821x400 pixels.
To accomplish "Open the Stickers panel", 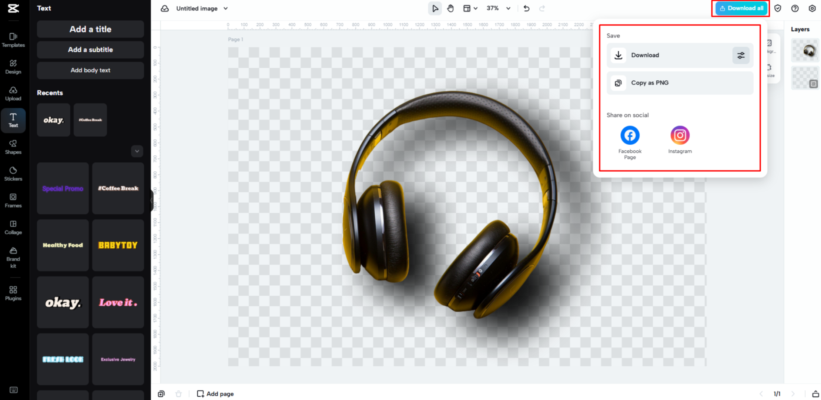I will (x=13, y=174).
